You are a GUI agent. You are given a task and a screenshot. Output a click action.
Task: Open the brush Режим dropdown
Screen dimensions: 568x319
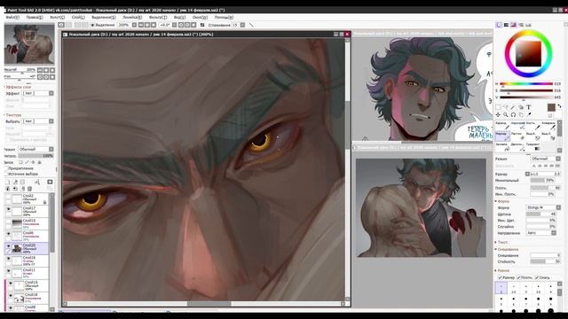click(545, 159)
